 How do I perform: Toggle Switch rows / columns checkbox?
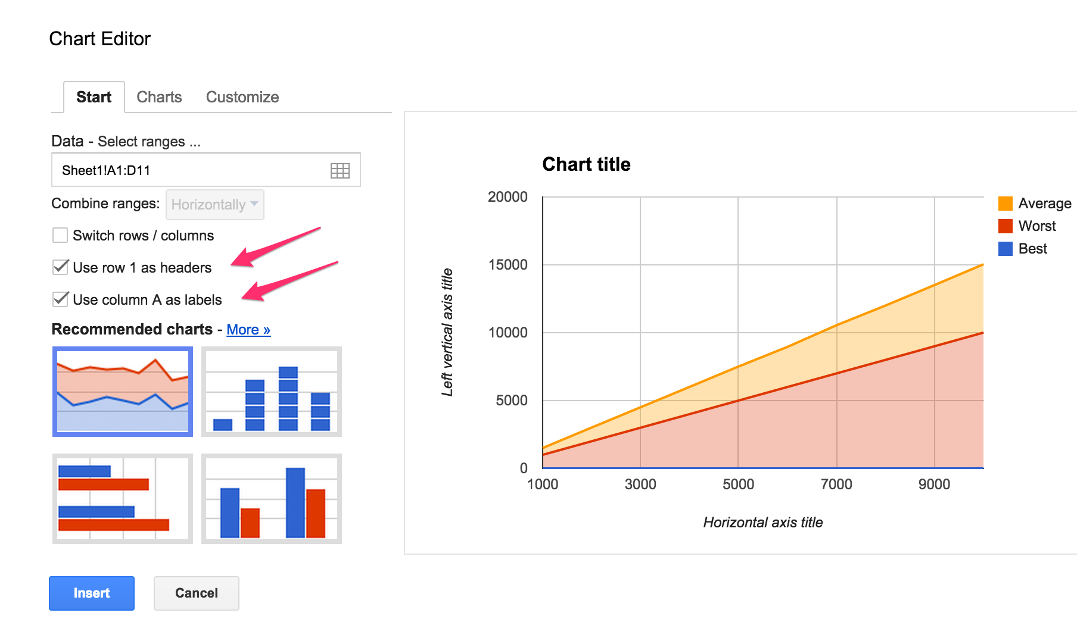60,236
